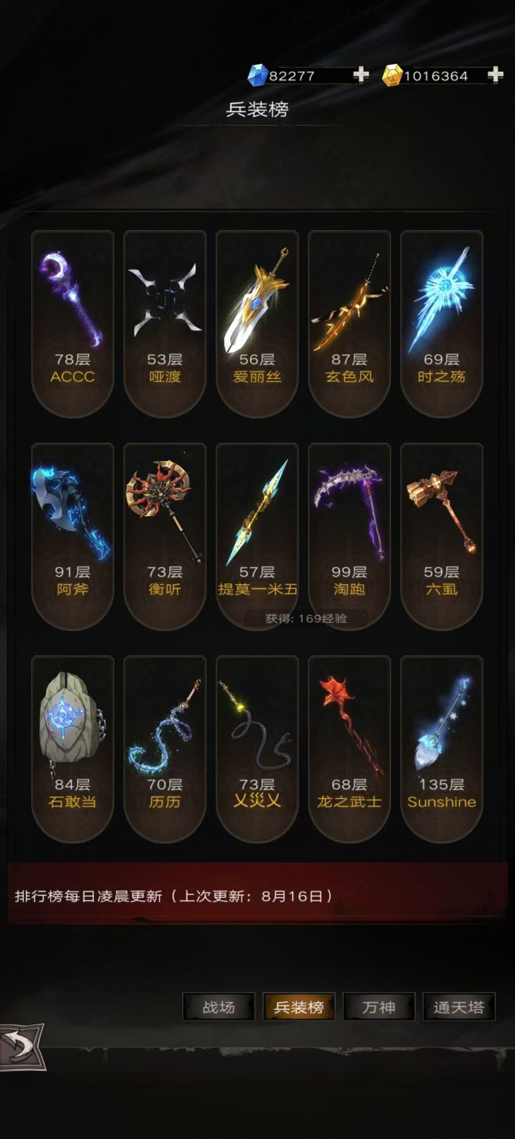Tap the plus icon next to blue gems
This screenshot has height=1139, width=515.
point(361,75)
